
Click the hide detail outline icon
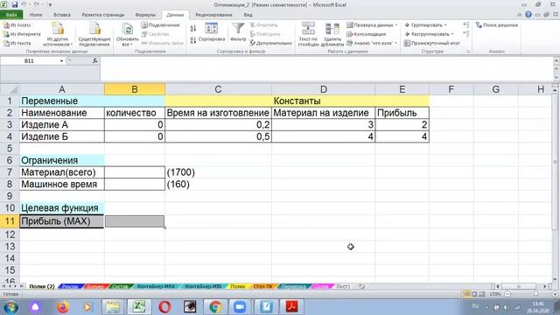pos(465,33)
